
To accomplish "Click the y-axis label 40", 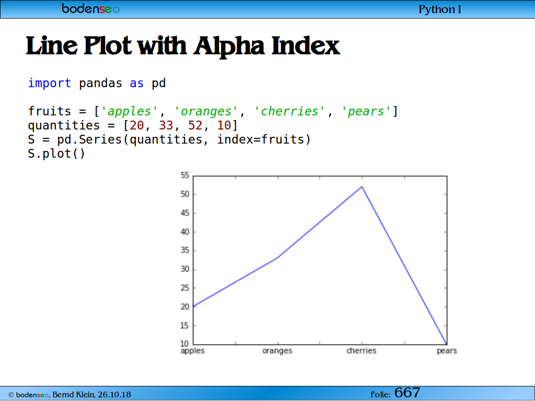I will click(x=184, y=232).
